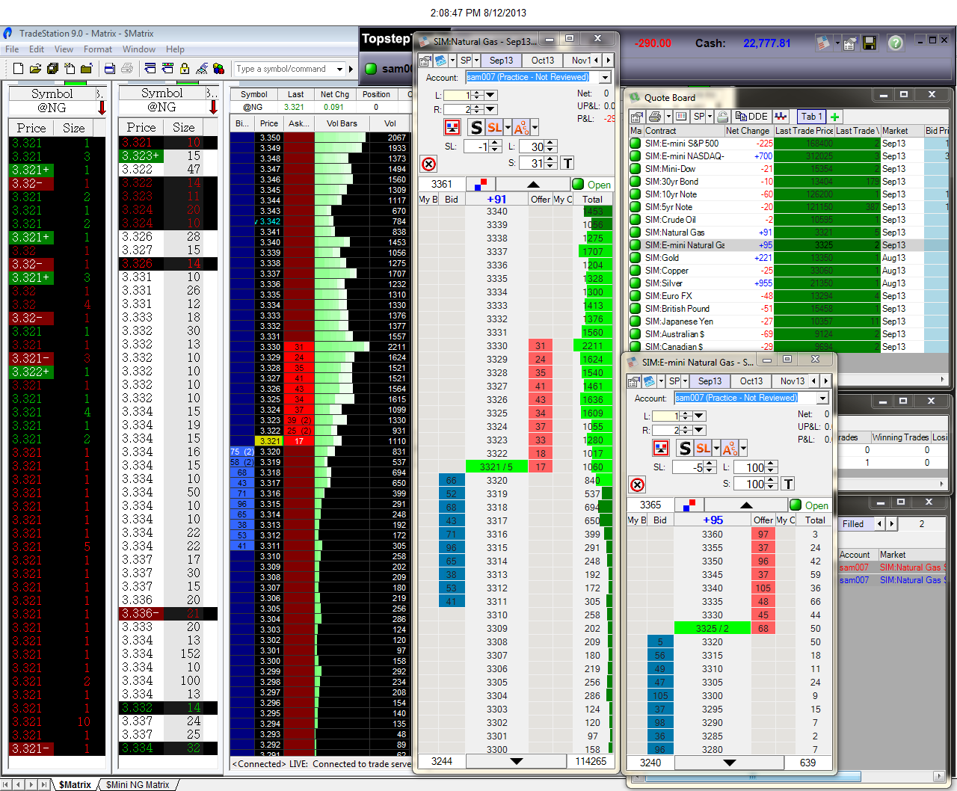Open the Format menu

coord(98,49)
